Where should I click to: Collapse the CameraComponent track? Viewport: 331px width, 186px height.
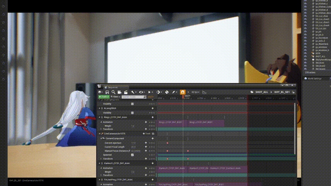pos(101,138)
